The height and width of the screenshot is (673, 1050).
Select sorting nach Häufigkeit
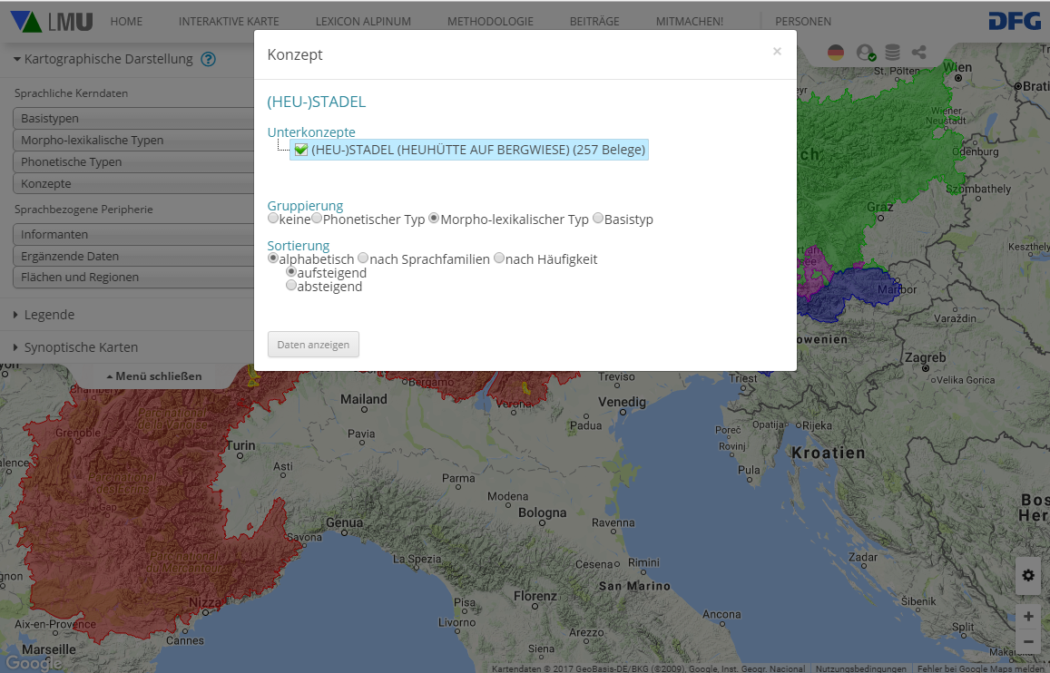click(x=499, y=258)
